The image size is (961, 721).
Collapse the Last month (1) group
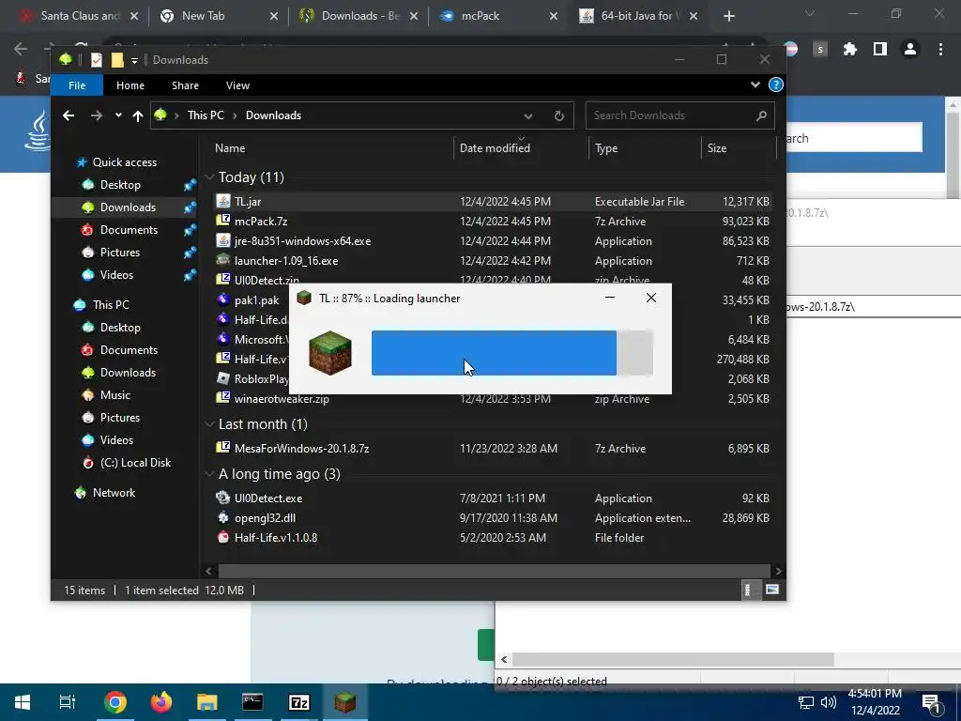pos(209,424)
